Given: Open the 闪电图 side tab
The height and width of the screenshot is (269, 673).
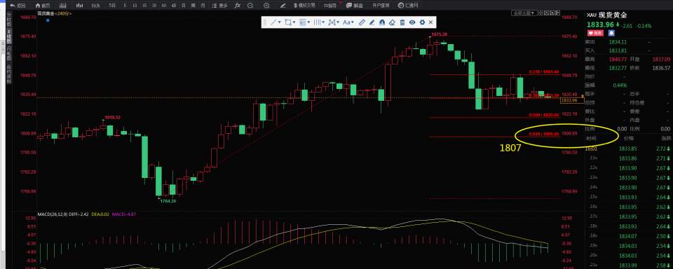Looking at the screenshot, I should pyautogui.click(x=8, y=54).
